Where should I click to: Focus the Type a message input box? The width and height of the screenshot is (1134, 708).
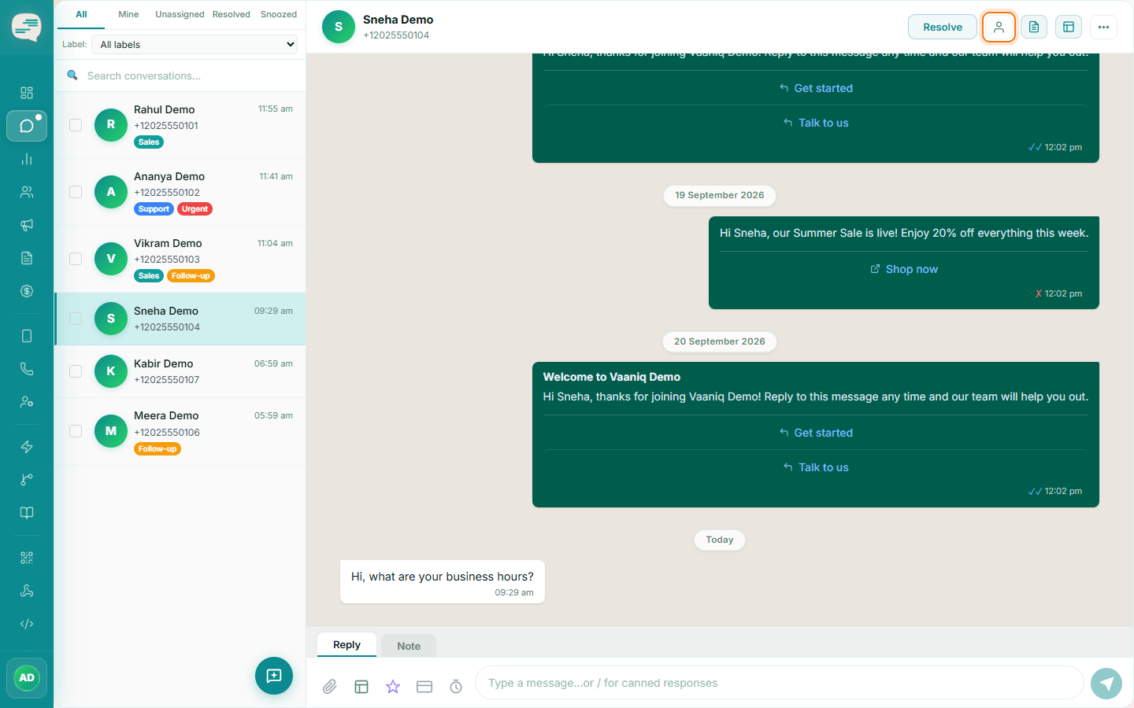point(780,683)
